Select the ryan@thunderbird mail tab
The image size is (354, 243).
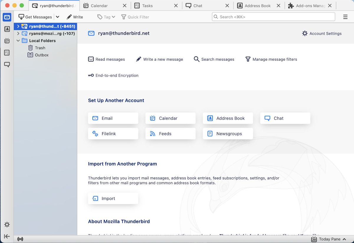(54, 6)
